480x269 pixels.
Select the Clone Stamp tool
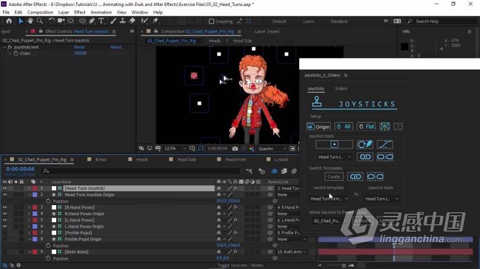(x=123, y=21)
